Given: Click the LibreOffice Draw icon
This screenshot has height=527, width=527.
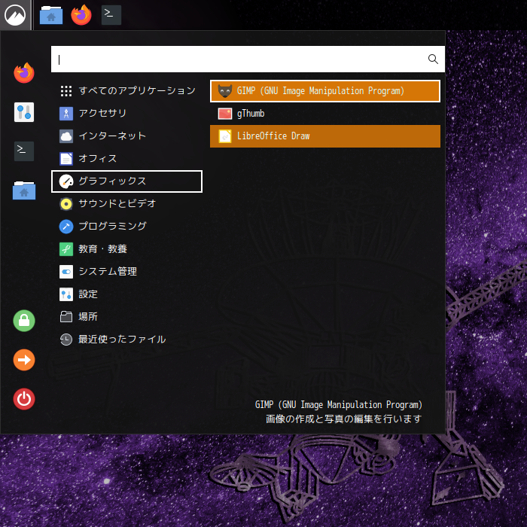Looking at the screenshot, I should [225, 136].
